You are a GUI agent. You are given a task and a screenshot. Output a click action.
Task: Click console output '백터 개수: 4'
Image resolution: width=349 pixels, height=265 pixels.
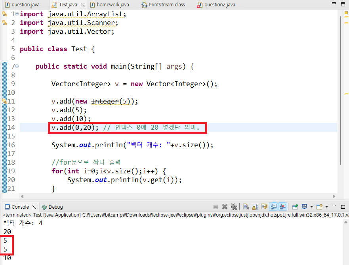click(x=23, y=223)
